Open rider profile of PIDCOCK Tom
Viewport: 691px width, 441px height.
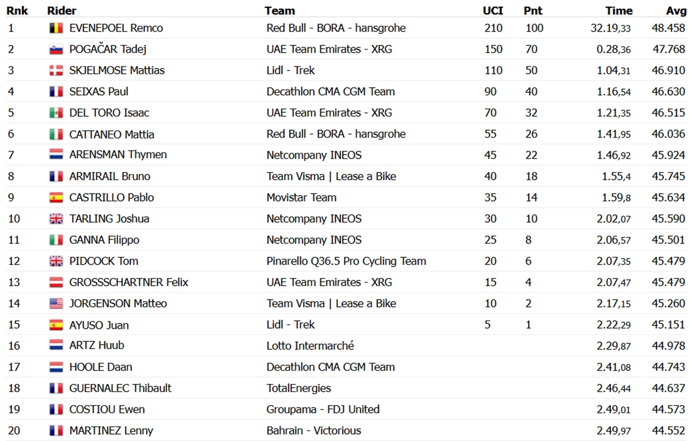(x=104, y=261)
